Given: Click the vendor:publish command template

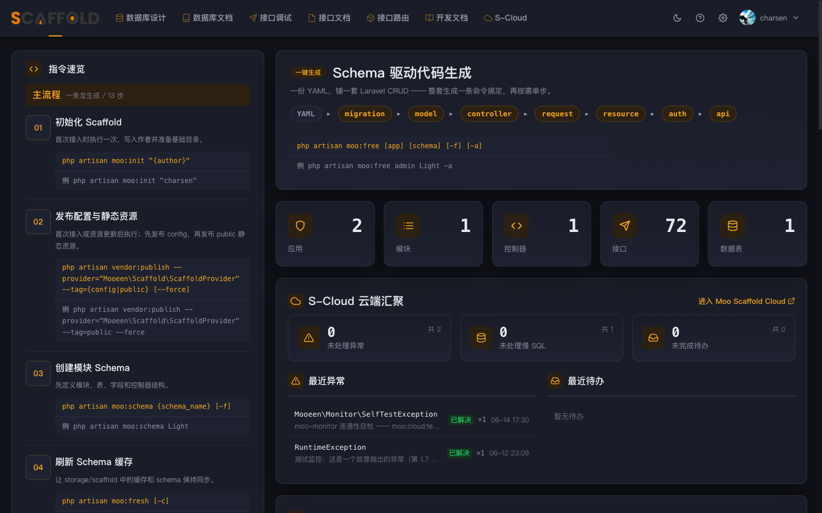Looking at the screenshot, I should (x=152, y=278).
